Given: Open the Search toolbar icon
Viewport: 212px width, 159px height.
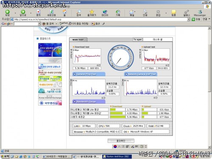Looking at the screenshot, I should tap(78, 13).
